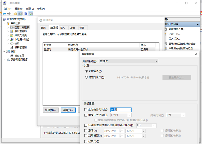The image size is (202, 144).
Task: Select the 特定的用户 radio button
Action: pyautogui.click(x=86, y=77)
